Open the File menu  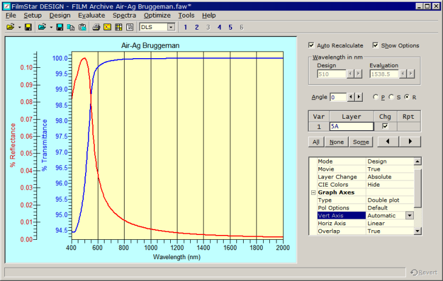[x=11, y=15]
